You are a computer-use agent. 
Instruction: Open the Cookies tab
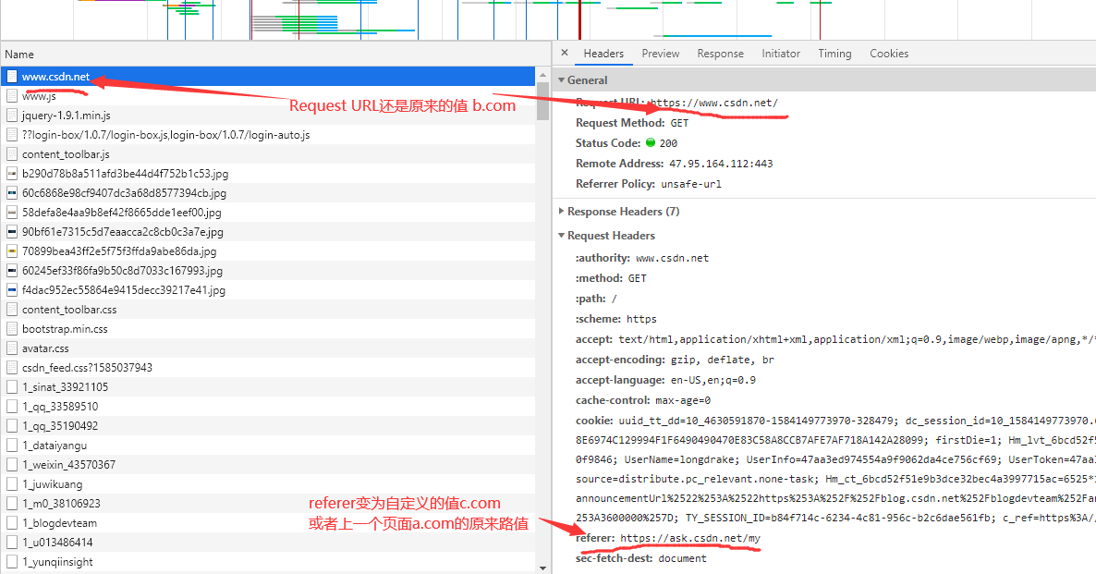[889, 54]
